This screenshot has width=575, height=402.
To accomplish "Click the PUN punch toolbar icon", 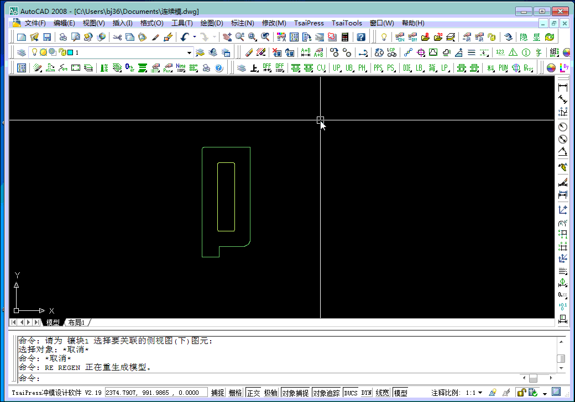I will pyautogui.click(x=503, y=68).
